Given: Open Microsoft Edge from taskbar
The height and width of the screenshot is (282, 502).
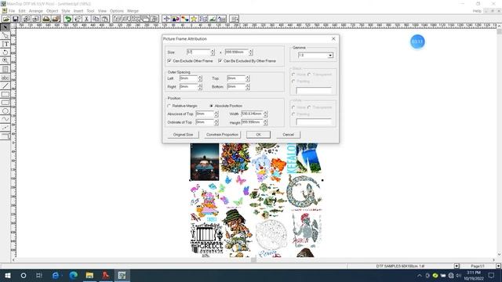Looking at the screenshot, I should (x=73, y=275).
